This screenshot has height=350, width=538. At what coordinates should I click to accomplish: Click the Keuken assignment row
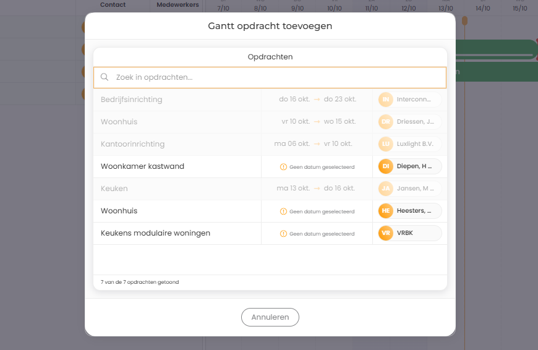click(x=114, y=189)
